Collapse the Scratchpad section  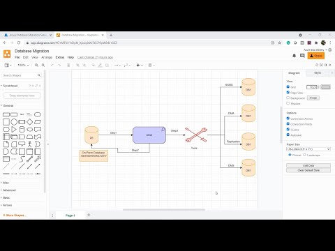click(x=10, y=86)
